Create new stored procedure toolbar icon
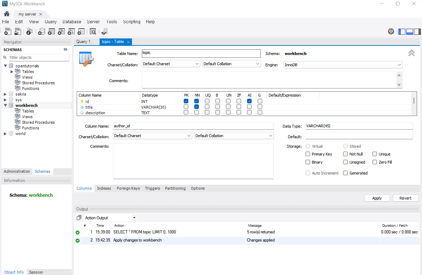This screenshot has width=422, height=275. coord(71,31)
